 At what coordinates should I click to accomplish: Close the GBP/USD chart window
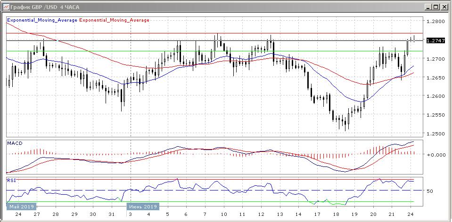point(444,7)
